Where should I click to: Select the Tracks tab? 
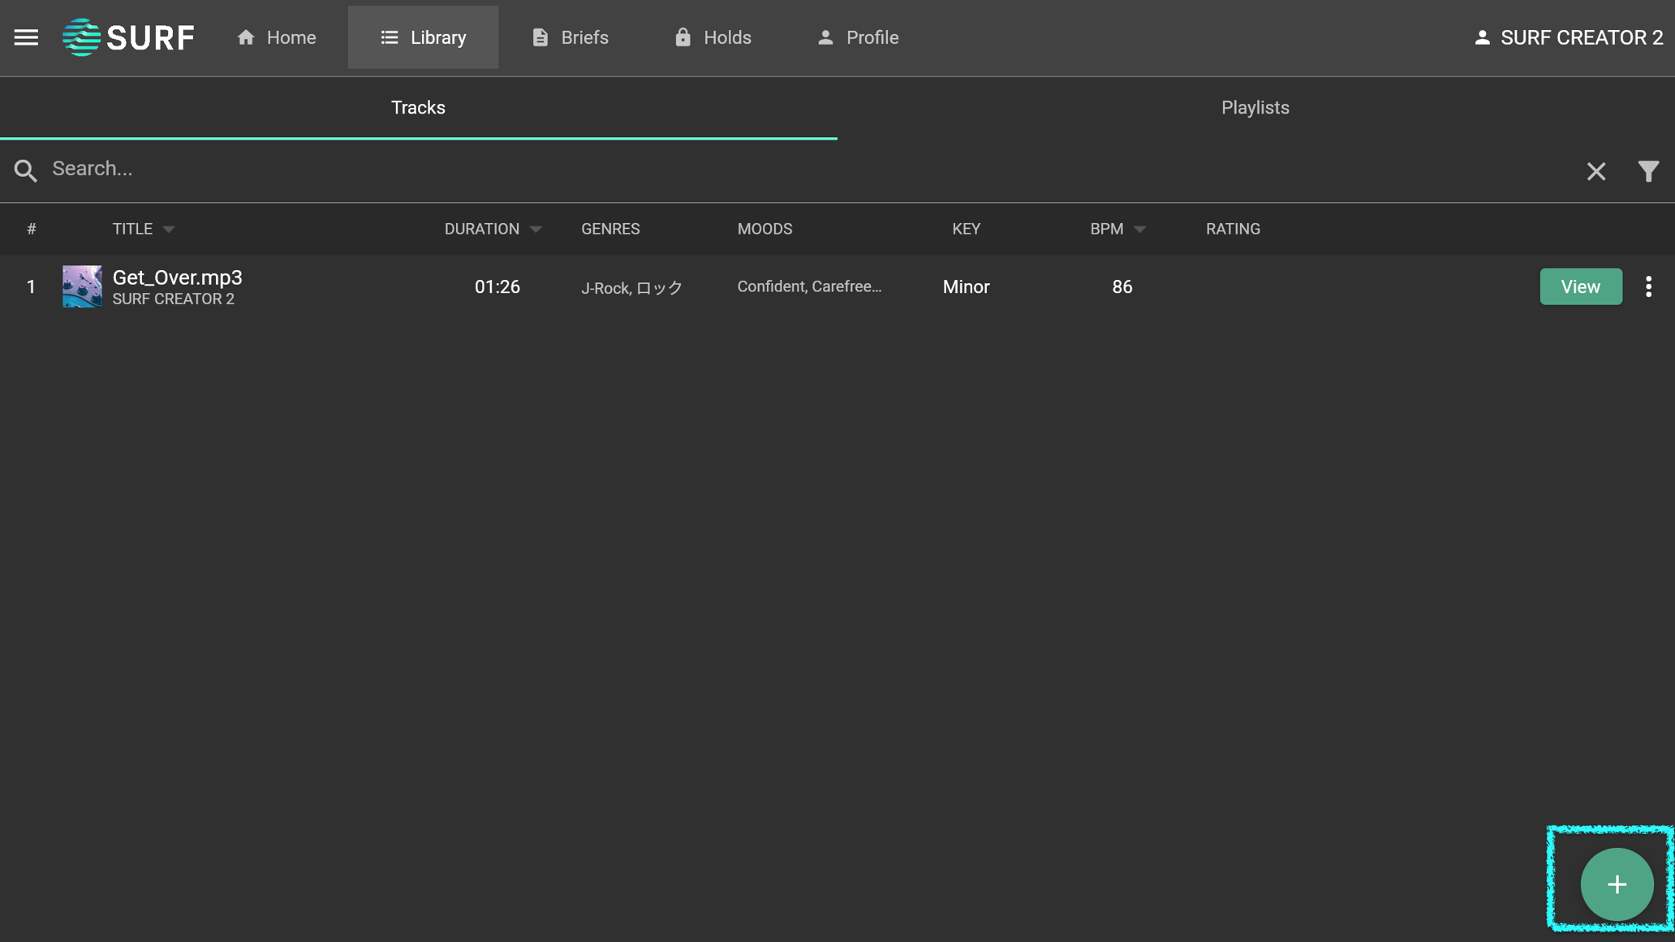click(418, 108)
